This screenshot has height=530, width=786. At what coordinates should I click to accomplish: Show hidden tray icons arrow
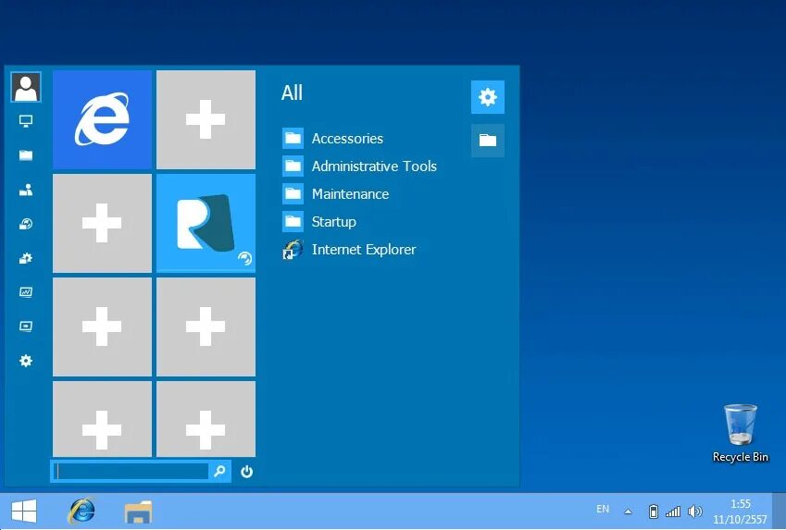(628, 512)
